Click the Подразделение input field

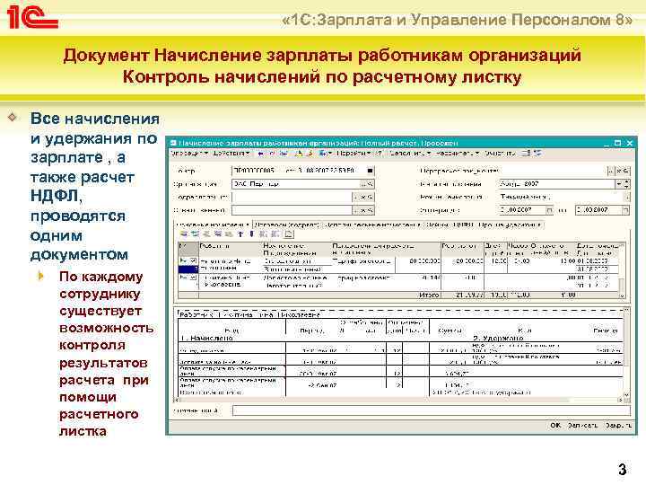tap(292, 197)
